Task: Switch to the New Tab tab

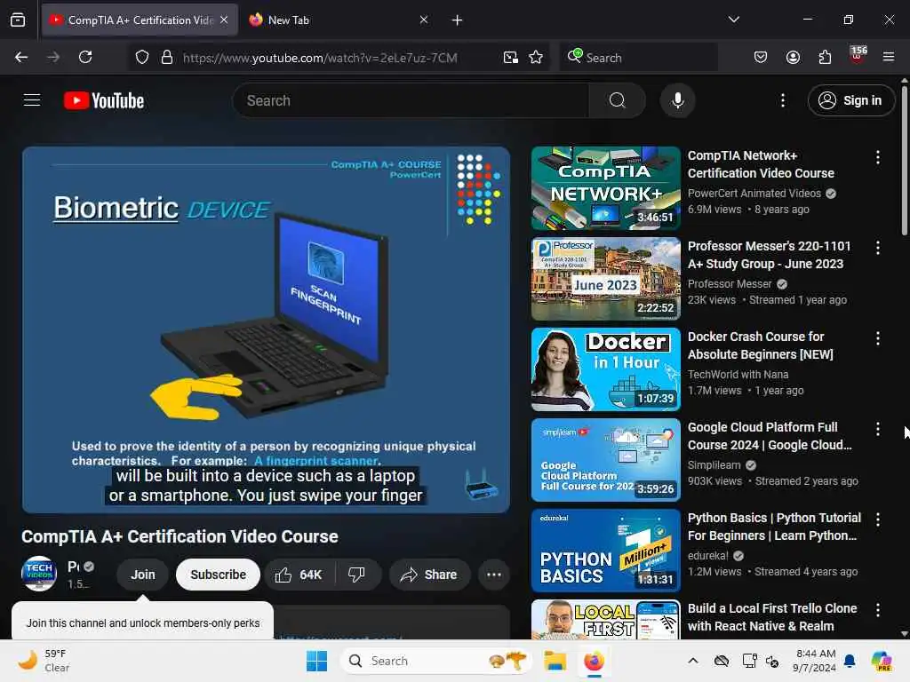Action: coord(339,20)
